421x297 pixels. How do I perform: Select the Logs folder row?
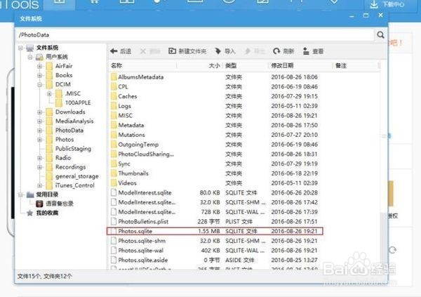click(x=215, y=106)
